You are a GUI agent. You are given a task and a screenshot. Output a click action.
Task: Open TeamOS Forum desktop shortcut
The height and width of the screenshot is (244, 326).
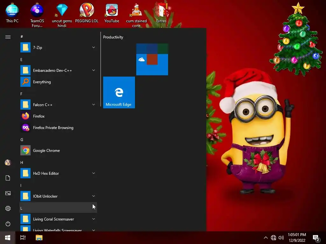click(37, 15)
